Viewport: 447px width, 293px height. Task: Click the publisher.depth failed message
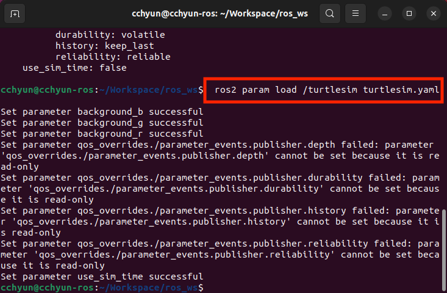220,156
